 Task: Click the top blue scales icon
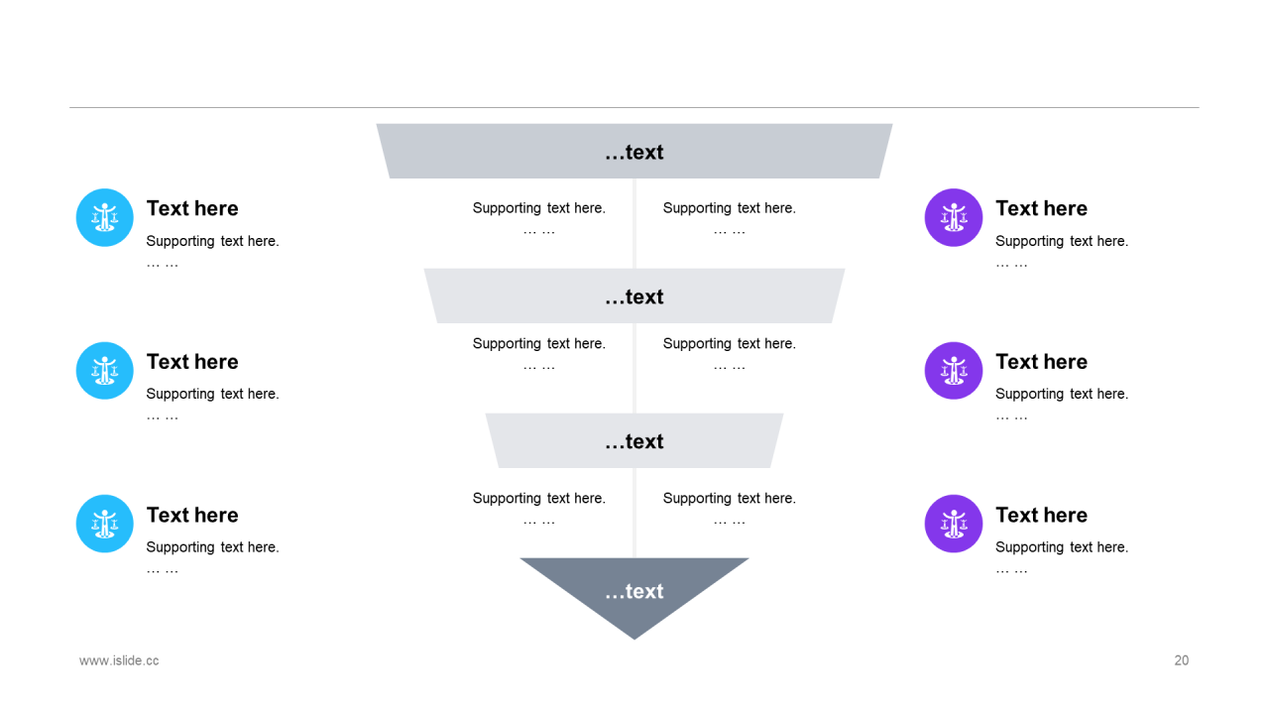click(105, 217)
